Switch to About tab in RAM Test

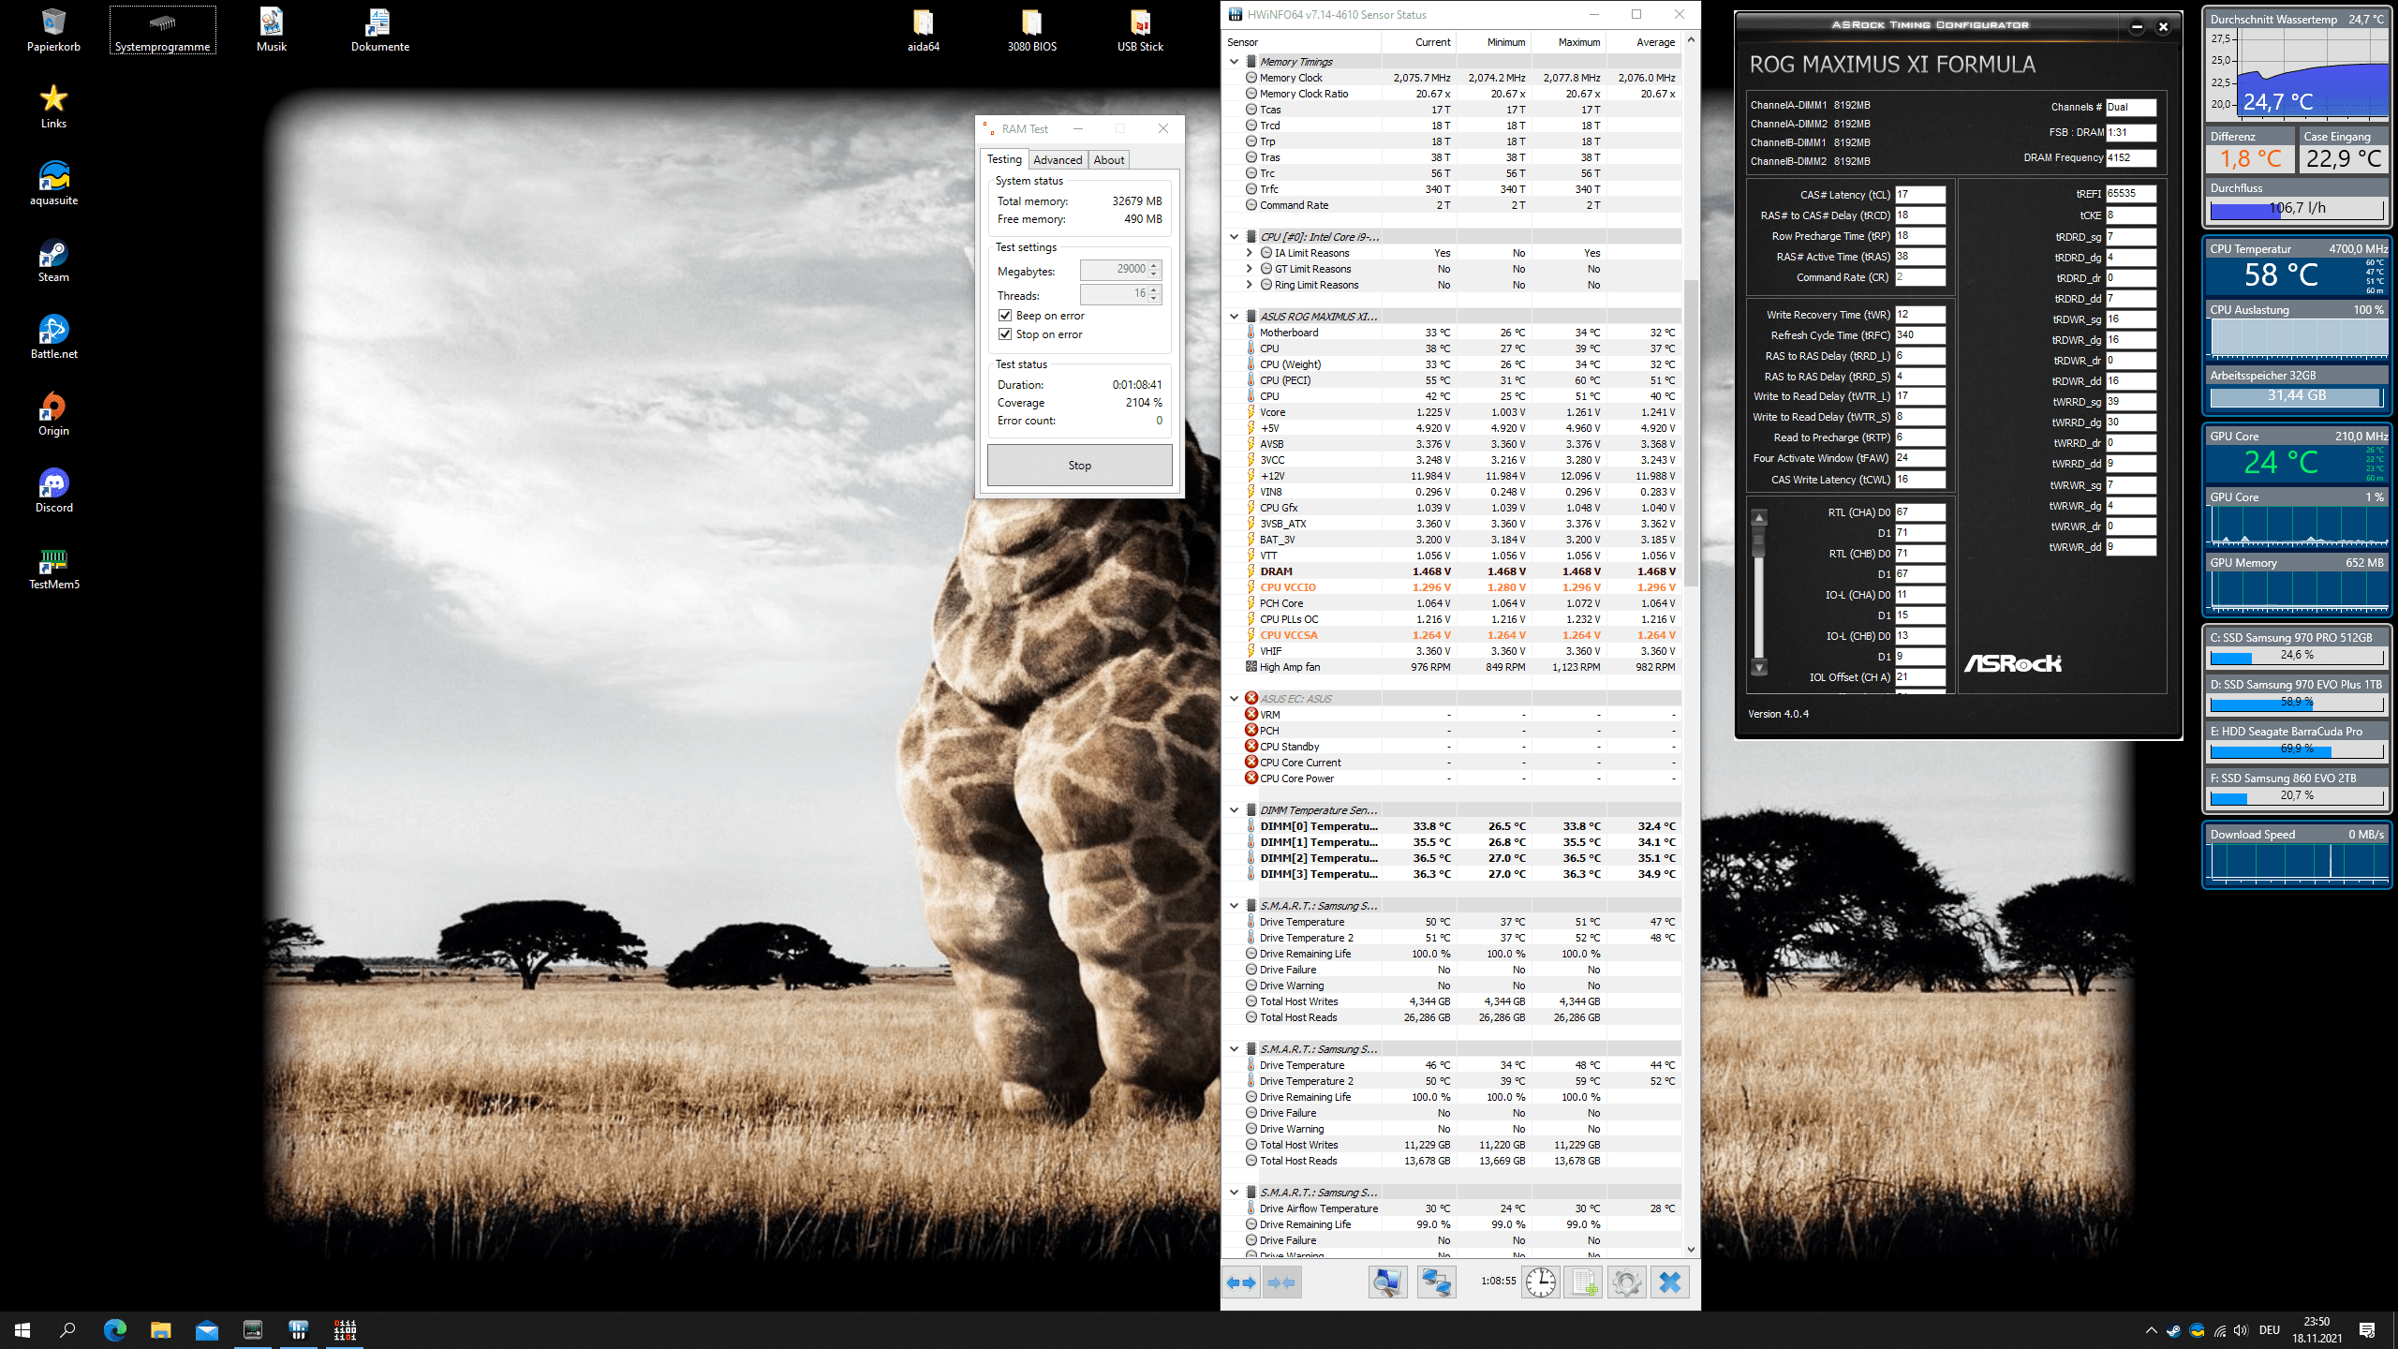1109,160
